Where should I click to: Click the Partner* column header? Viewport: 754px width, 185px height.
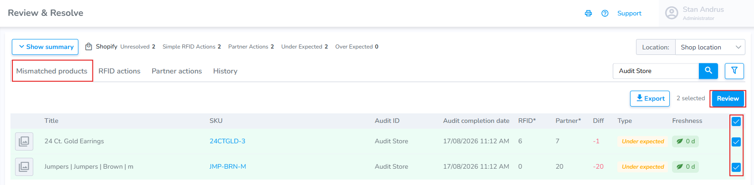[568, 121]
